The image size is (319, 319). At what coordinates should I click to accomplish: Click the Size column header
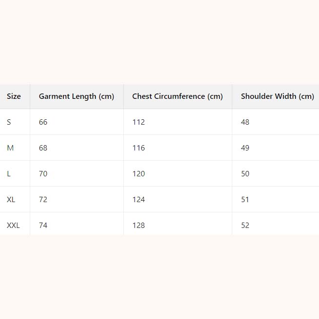click(14, 96)
